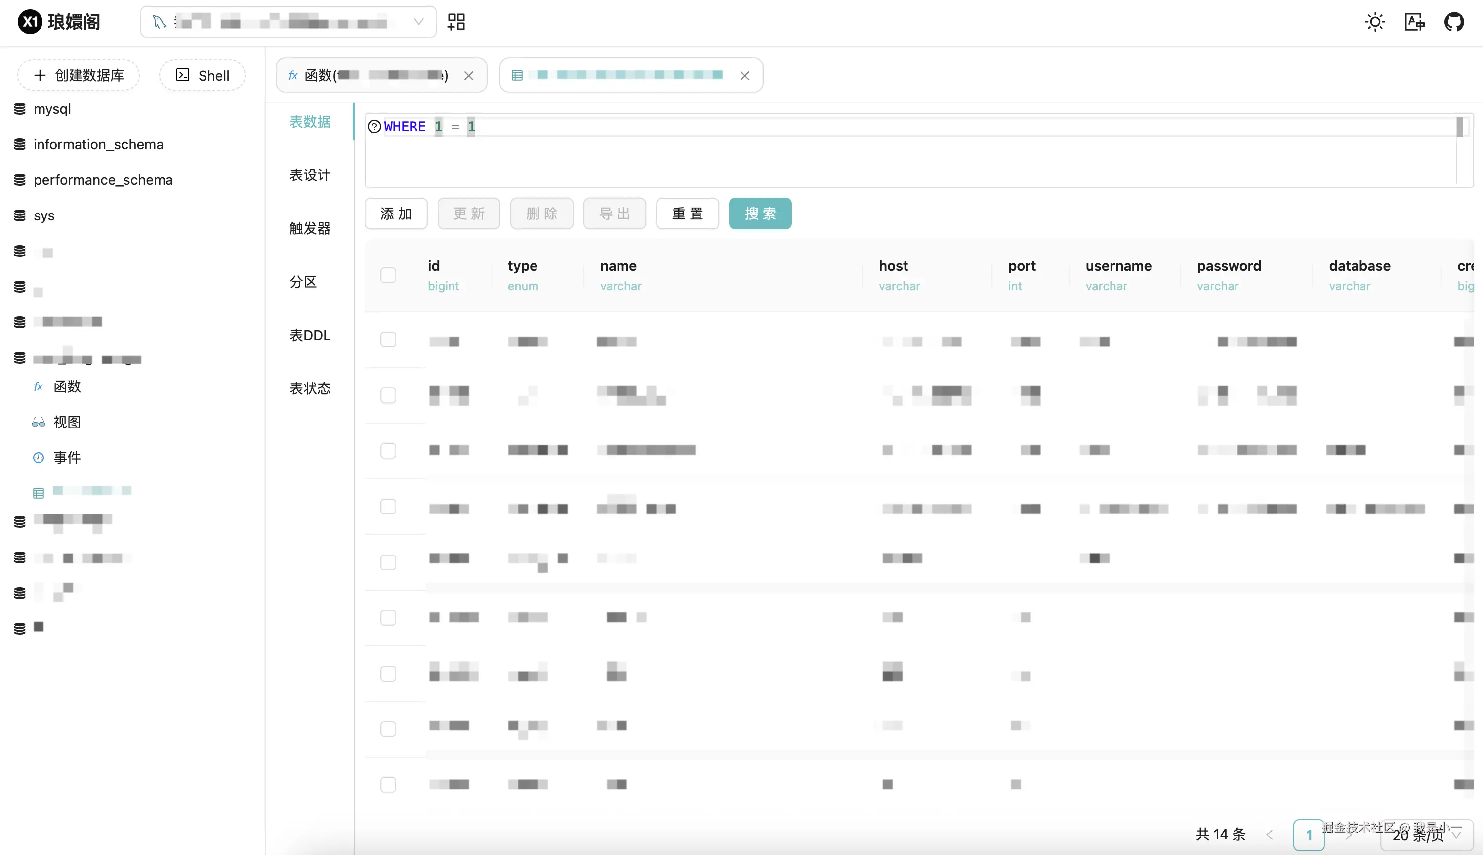Open the 20 条/页 page size dropdown
This screenshot has width=1483, height=855.
tap(1426, 834)
